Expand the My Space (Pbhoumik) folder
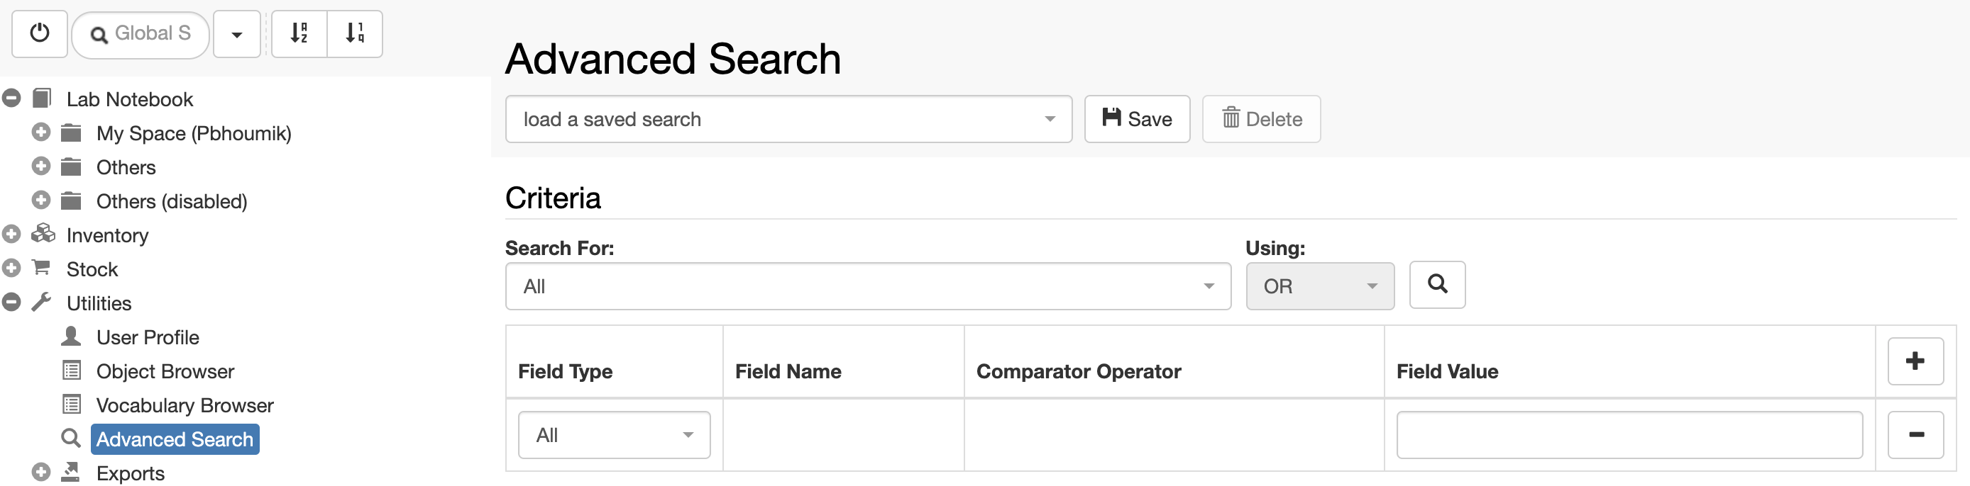This screenshot has height=486, width=1970. (x=41, y=132)
